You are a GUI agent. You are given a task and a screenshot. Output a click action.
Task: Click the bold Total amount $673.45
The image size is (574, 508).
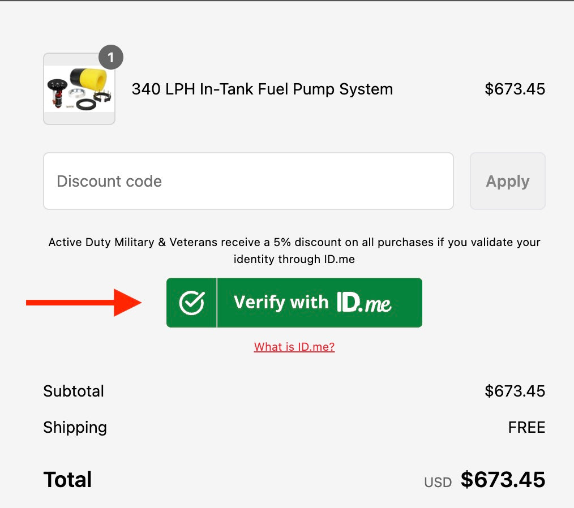click(503, 480)
